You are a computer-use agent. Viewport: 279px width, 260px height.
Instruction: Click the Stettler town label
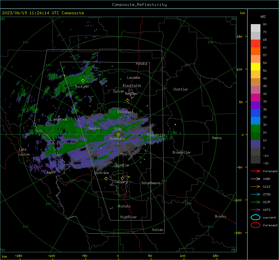(181, 89)
